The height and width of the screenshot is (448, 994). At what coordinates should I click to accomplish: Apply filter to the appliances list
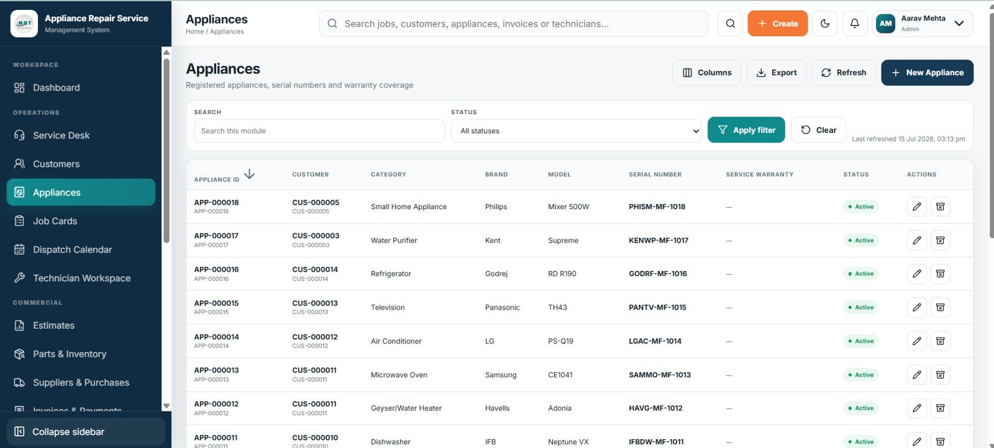746,130
